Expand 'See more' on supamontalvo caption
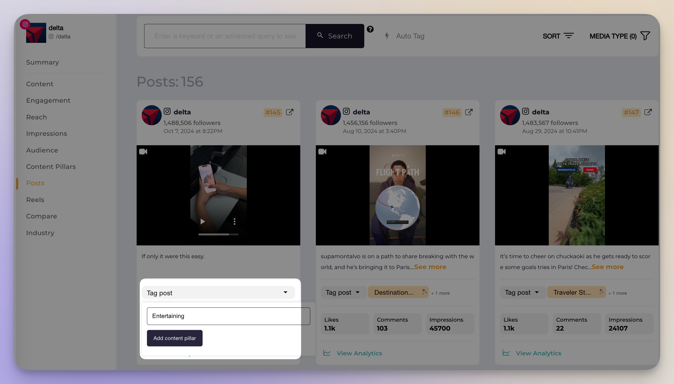The width and height of the screenshot is (674, 384). click(x=430, y=267)
